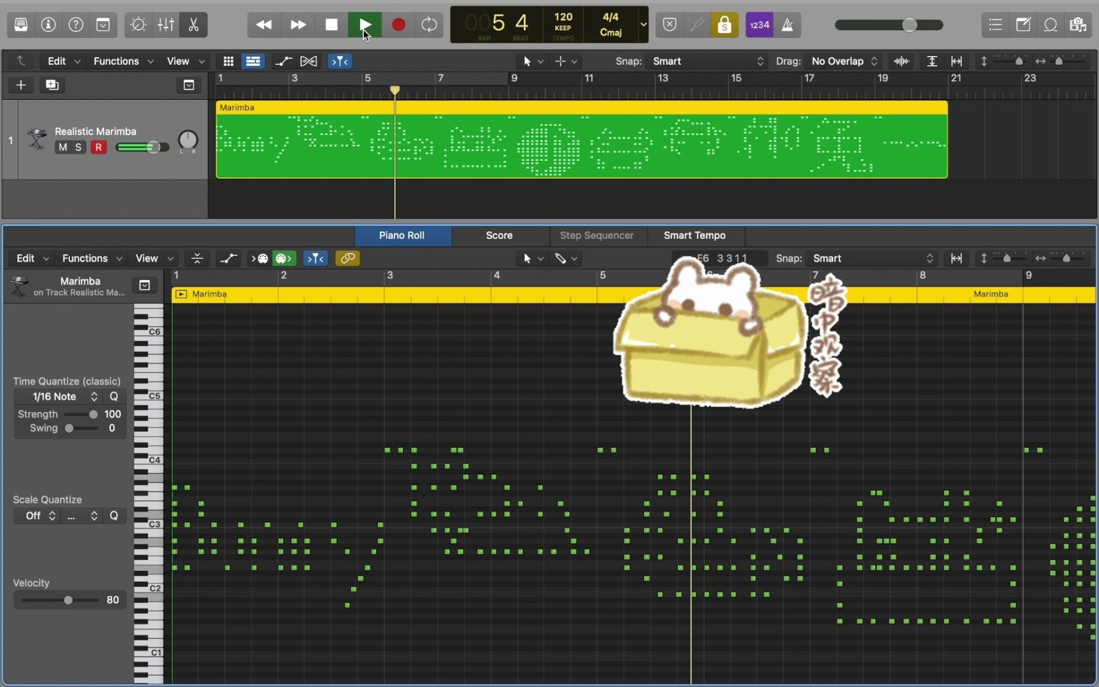Open Scale Quantize Off dropdown
The width and height of the screenshot is (1099, 687).
(37, 516)
